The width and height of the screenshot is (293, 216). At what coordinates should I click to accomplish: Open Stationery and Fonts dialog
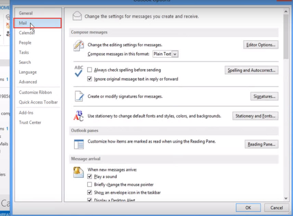255,116
